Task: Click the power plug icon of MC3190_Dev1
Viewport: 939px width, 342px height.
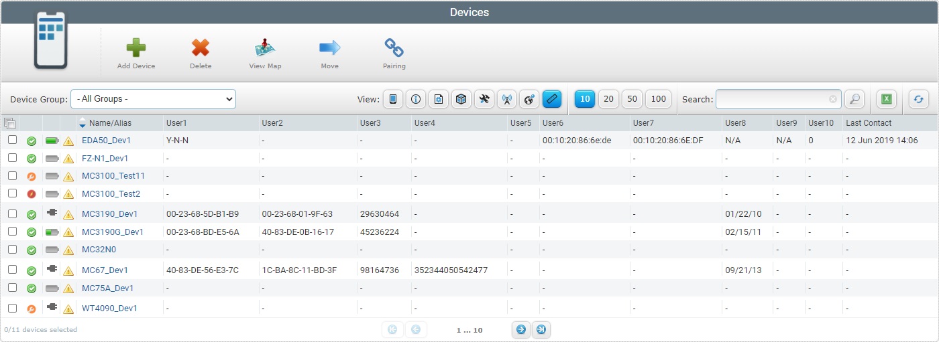Action: [x=52, y=213]
